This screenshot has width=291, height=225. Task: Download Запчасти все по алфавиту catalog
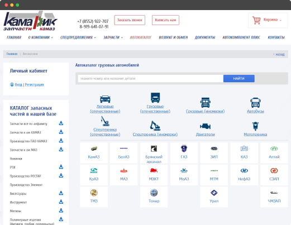(x=61, y=123)
